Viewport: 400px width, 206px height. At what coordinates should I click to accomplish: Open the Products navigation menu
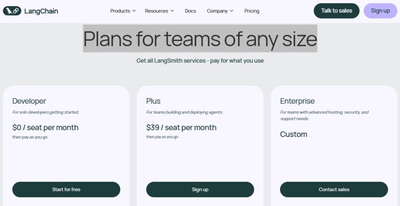click(120, 11)
